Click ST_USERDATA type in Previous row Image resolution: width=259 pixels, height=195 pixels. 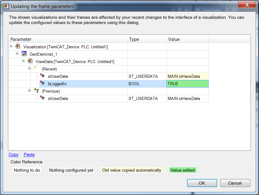[147, 98]
